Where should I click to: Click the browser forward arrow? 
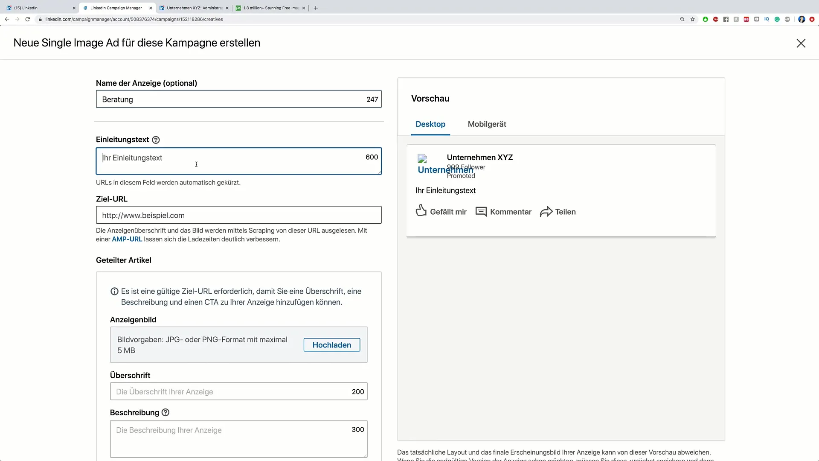[17, 19]
